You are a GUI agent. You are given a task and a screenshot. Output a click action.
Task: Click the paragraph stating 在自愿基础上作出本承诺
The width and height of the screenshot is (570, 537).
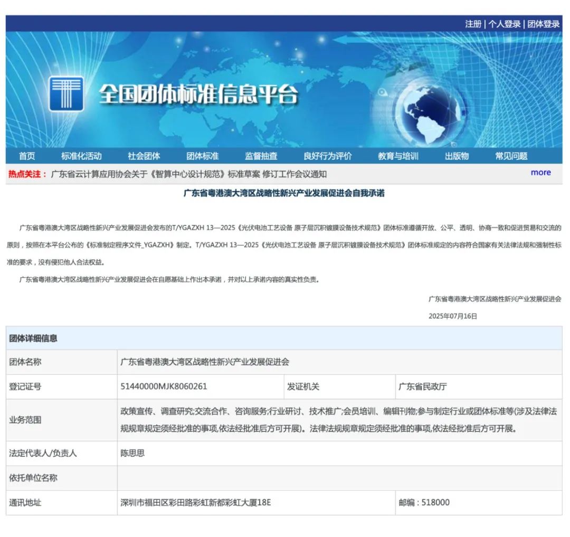(169, 280)
